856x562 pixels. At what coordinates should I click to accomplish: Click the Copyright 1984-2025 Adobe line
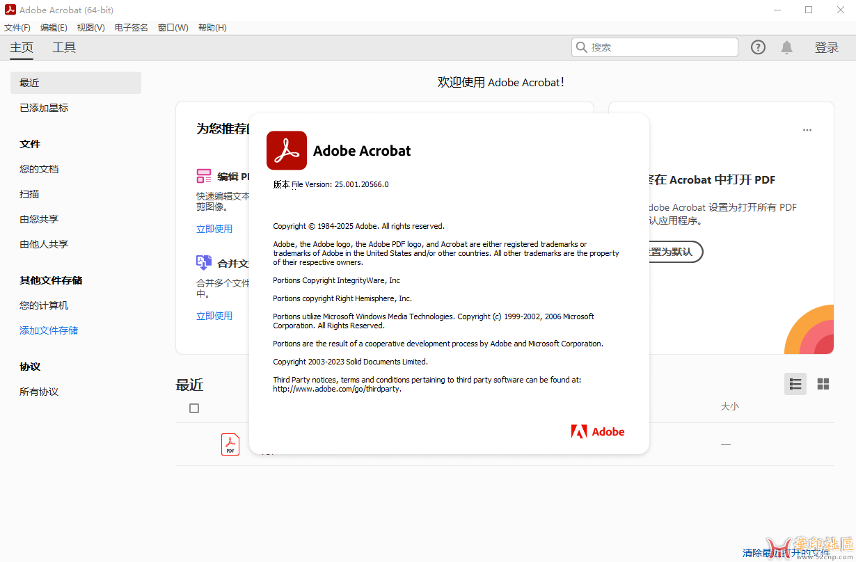point(358,226)
